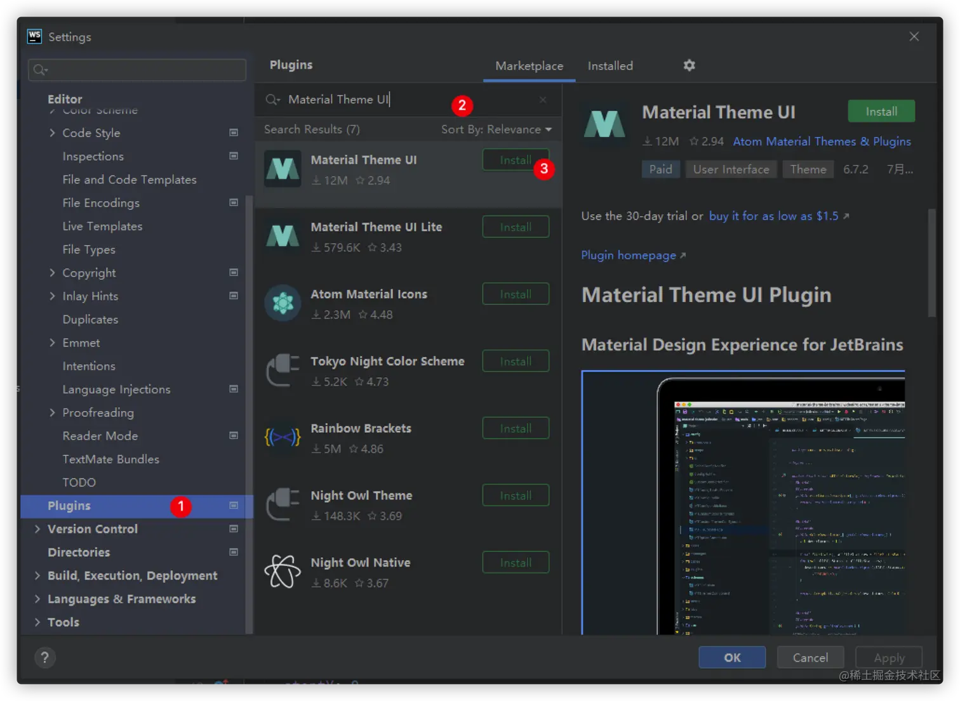Expand the Version Control node

coord(37,528)
